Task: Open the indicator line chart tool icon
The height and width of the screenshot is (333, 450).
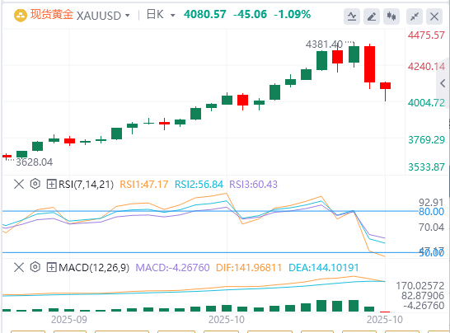Action: coord(352,16)
